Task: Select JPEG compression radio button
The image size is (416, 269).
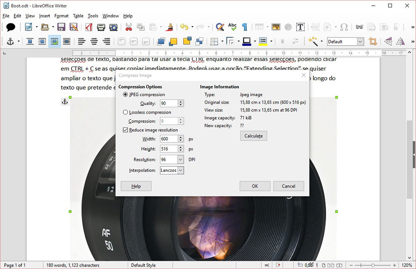Action: coord(126,95)
